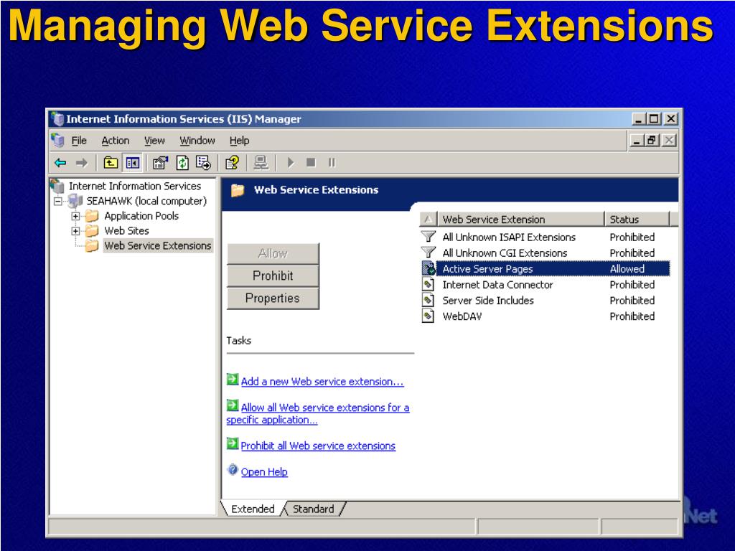
Task: Click the Application Pools folder icon
Action: [x=92, y=216]
